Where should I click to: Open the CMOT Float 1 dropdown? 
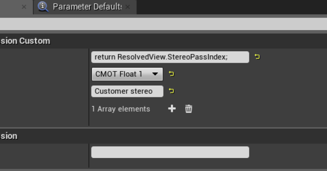(x=127, y=74)
